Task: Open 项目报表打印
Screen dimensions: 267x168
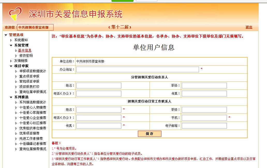Action: [x=29, y=87]
